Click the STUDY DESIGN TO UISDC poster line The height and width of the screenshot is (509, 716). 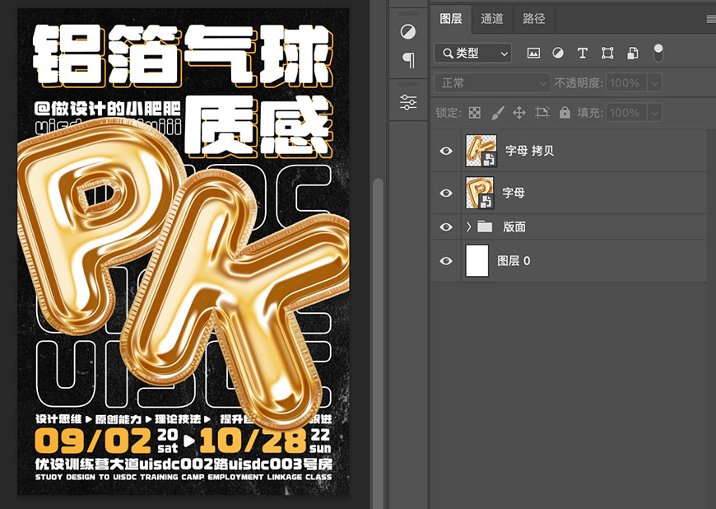pos(184,477)
